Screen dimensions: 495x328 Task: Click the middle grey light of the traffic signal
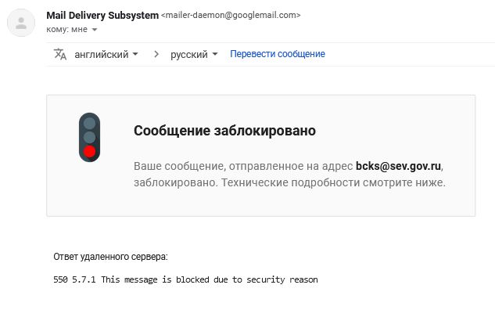tap(89, 137)
